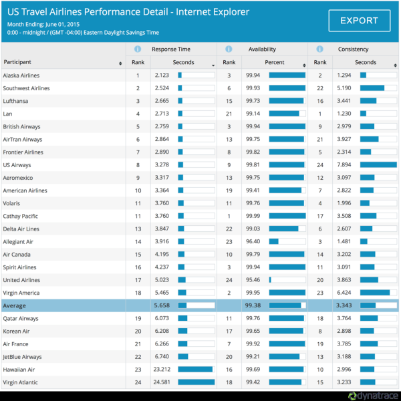Click Air France participant name
401x401 pixels.
[x=15, y=344]
